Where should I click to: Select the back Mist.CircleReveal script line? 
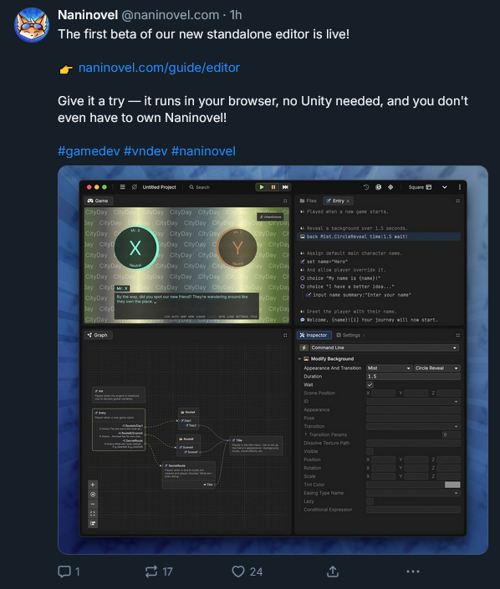click(379, 236)
